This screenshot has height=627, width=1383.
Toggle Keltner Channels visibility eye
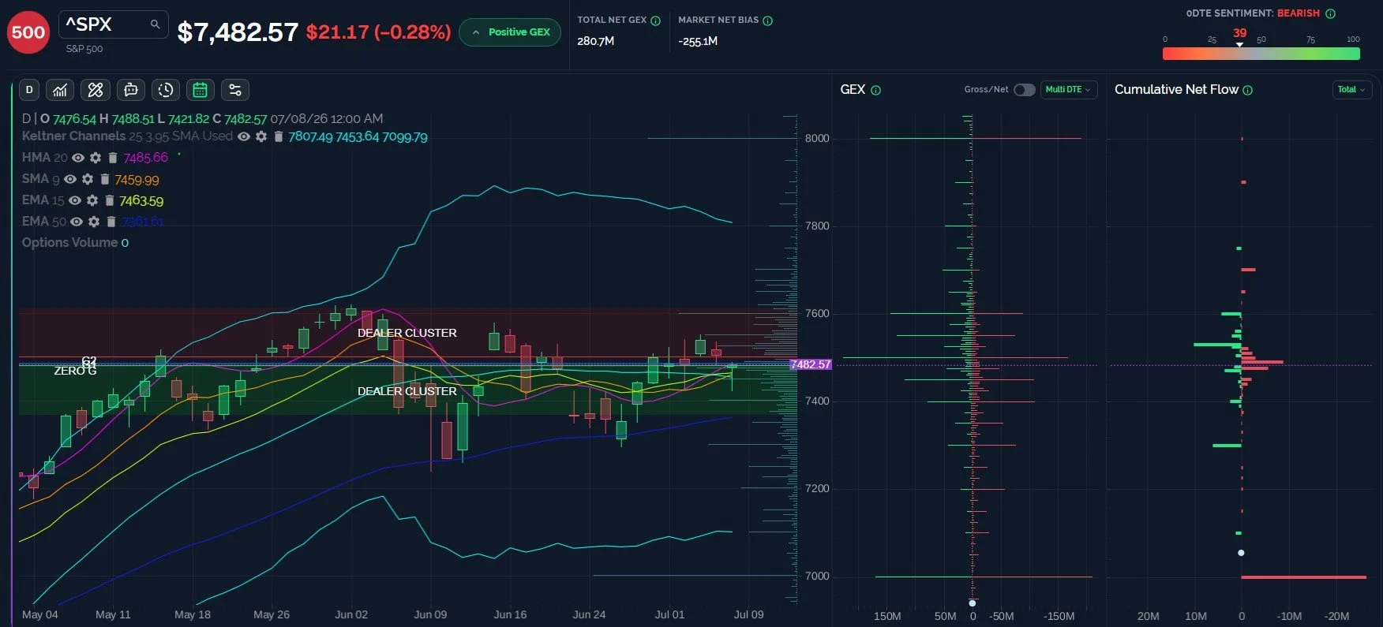(244, 136)
